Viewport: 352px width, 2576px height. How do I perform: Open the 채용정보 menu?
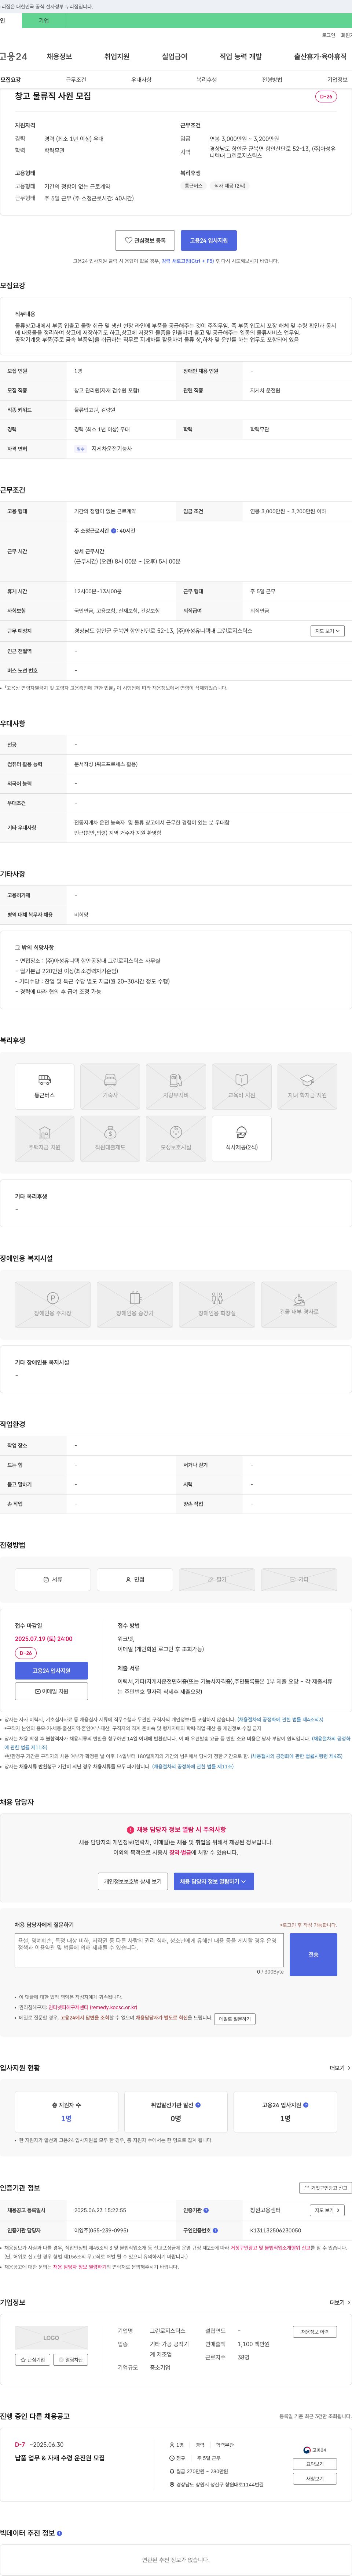59,57
